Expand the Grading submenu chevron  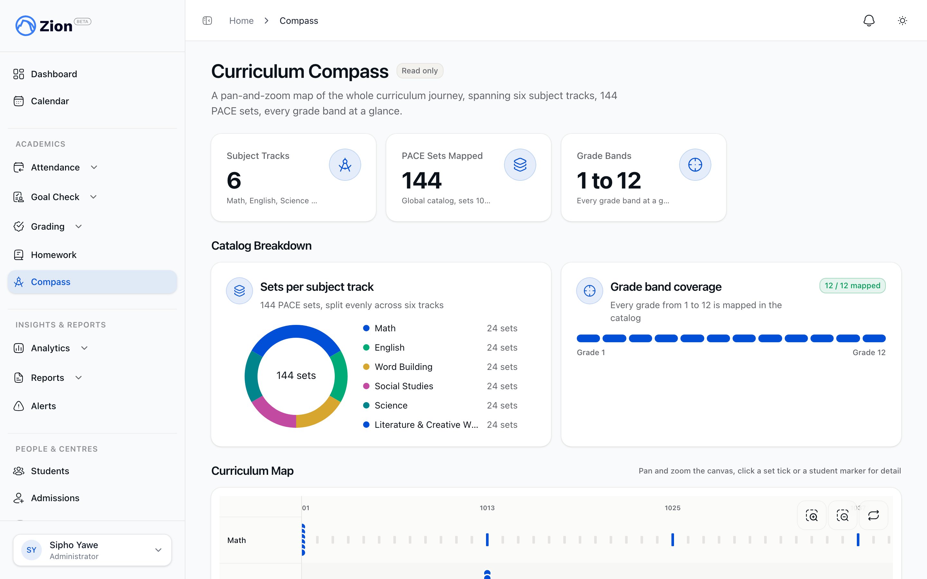[x=79, y=226]
